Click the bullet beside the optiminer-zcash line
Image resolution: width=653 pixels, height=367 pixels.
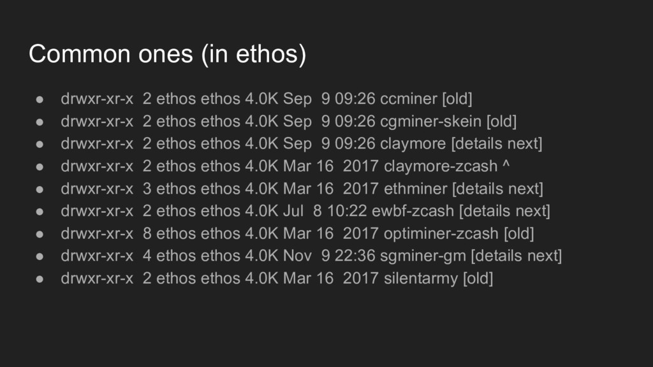point(40,234)
